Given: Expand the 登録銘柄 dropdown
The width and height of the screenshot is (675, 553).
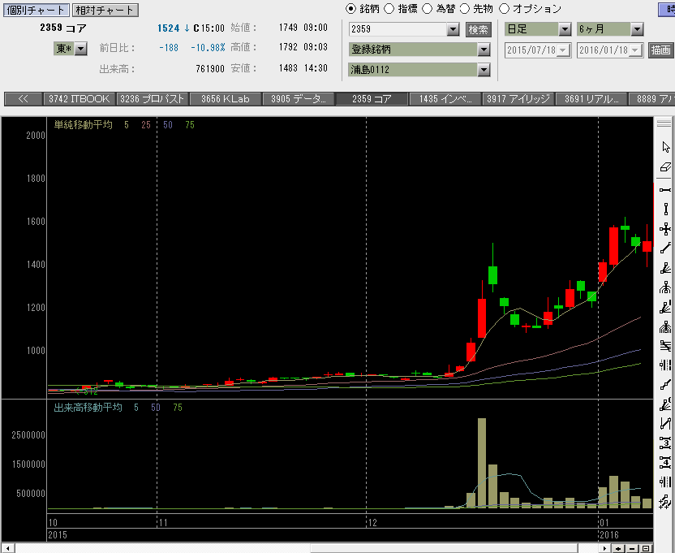Looking at the screenshot, I should pyautogui.click(x=484, y=50).
